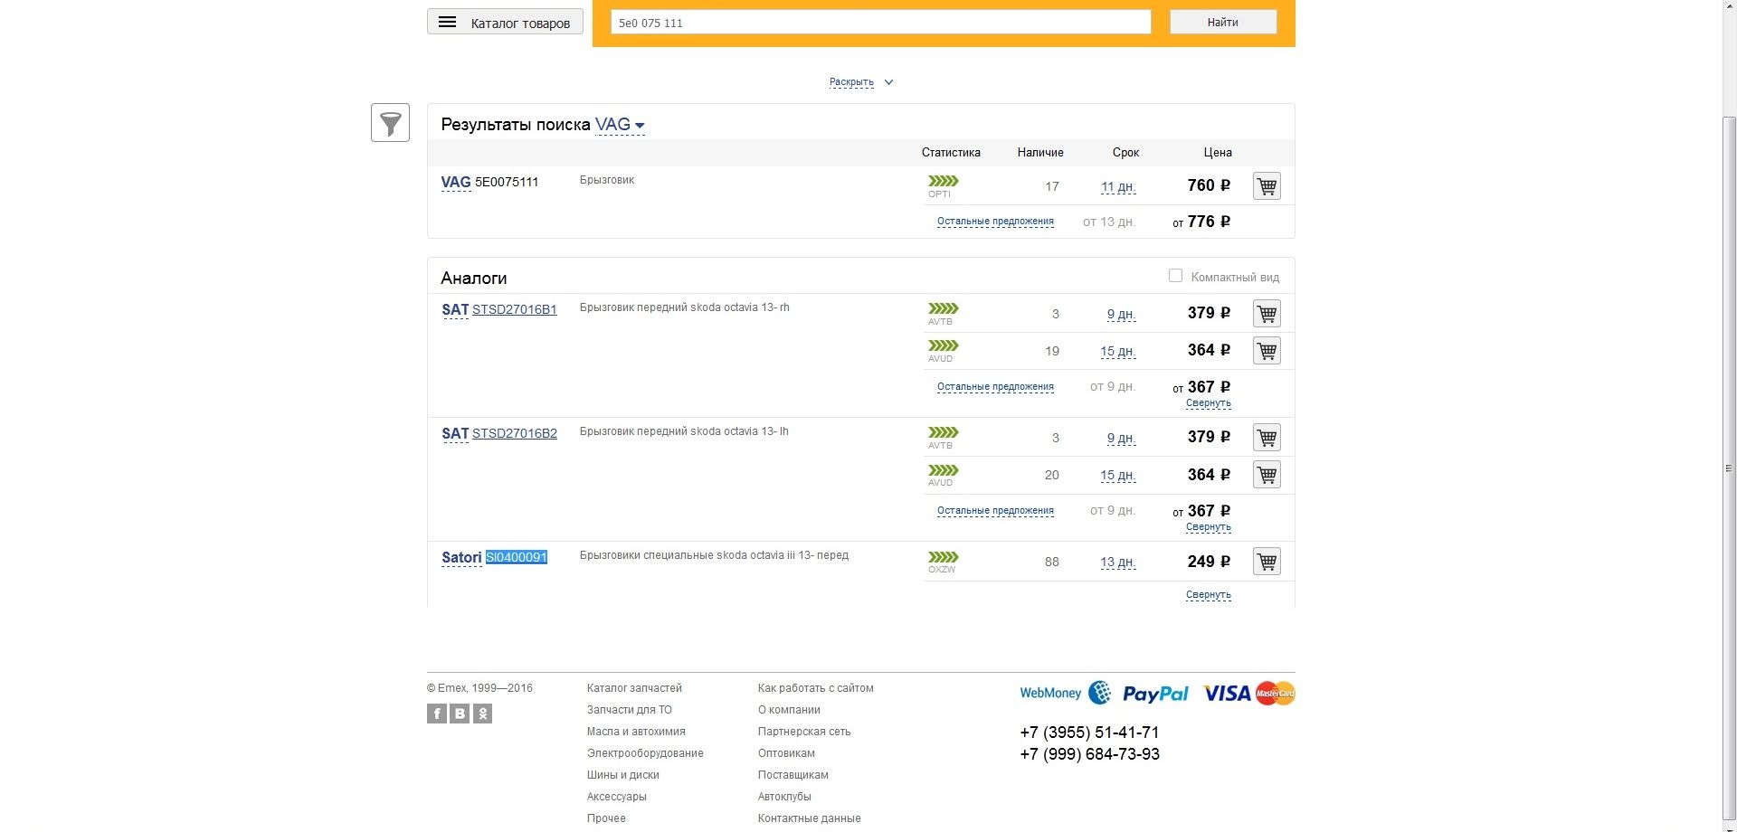Open the VAG brand dropdown in results header
This screenshot has height=832, width=1737.
pyautogui.click(x=620, y=125)
